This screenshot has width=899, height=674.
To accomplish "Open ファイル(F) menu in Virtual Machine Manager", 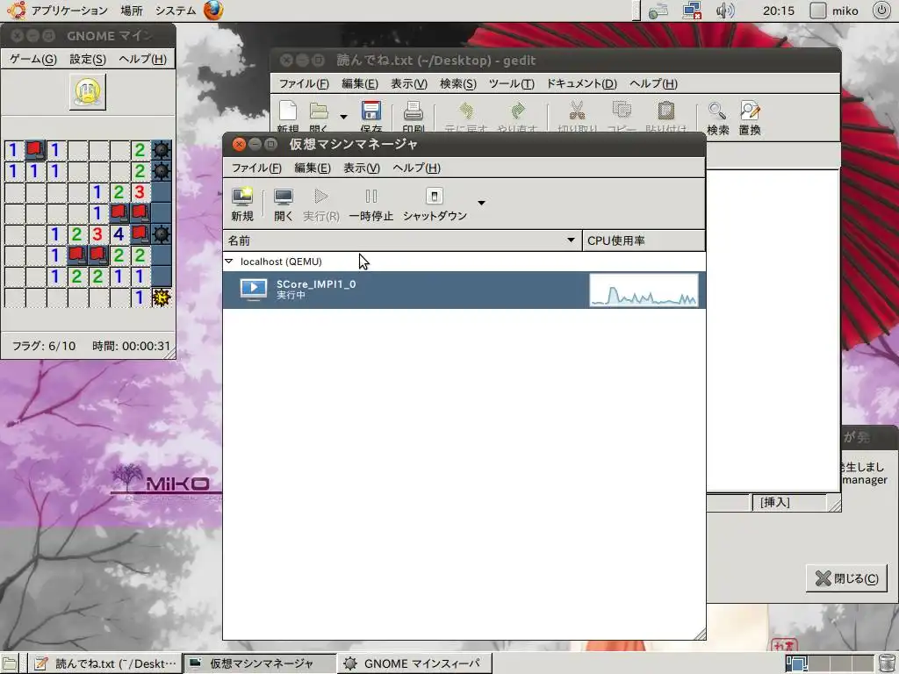I will click(x=256, y=168).
